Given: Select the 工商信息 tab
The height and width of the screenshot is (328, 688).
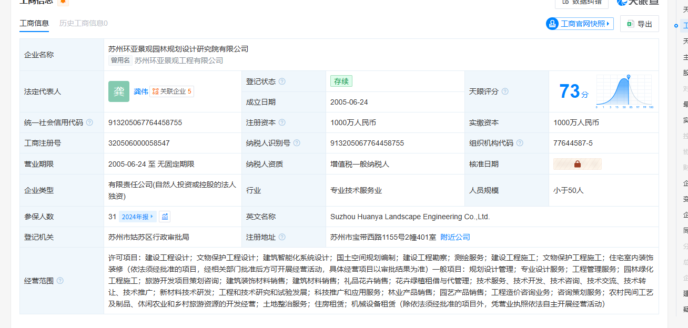Looking at the screenshot, I should pyautogui.click(x=34, y=23).
